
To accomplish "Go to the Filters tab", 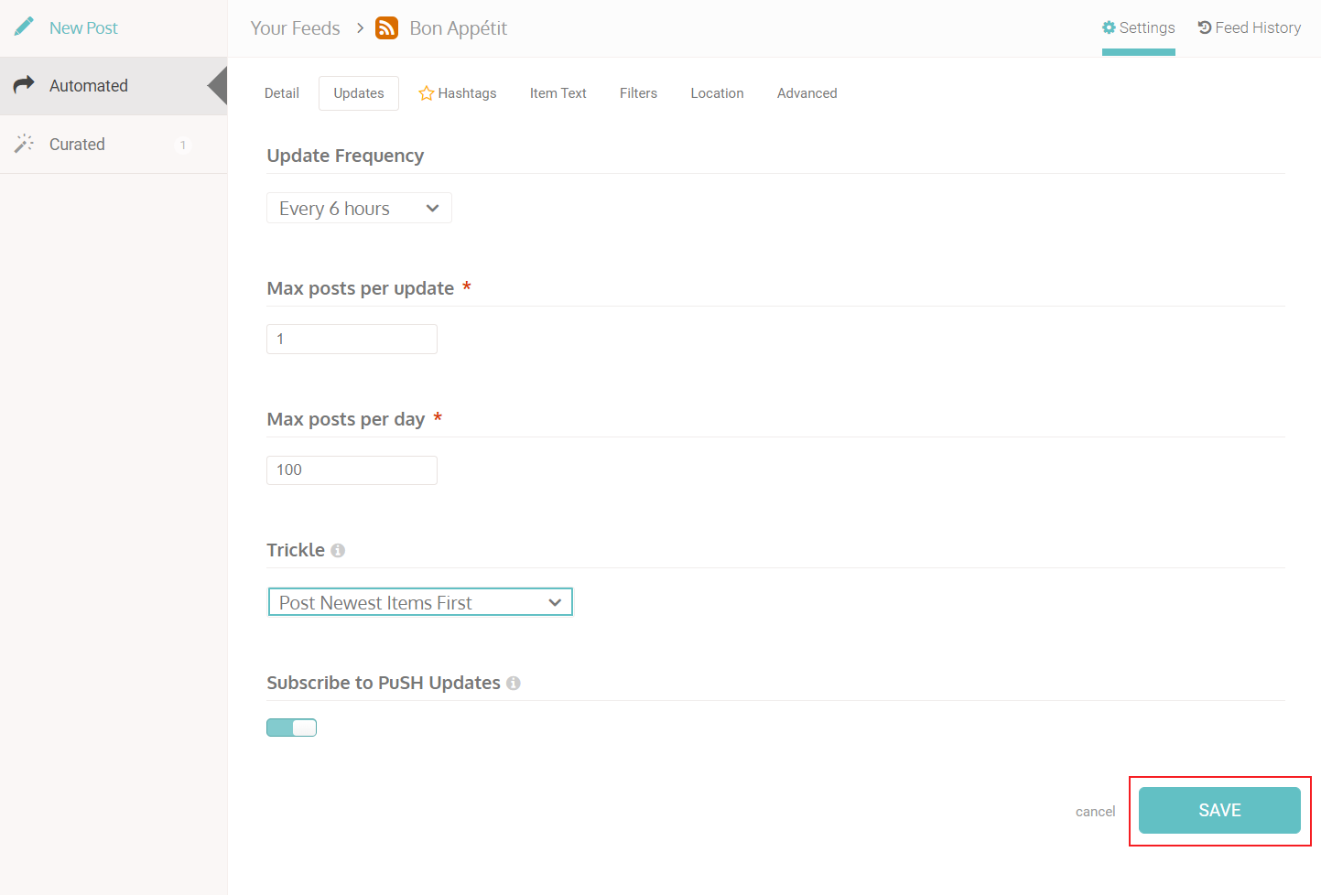I will click(x=638, y=93).
